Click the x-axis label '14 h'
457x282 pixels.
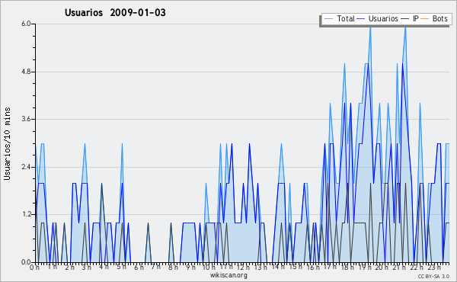click(278, 267)
